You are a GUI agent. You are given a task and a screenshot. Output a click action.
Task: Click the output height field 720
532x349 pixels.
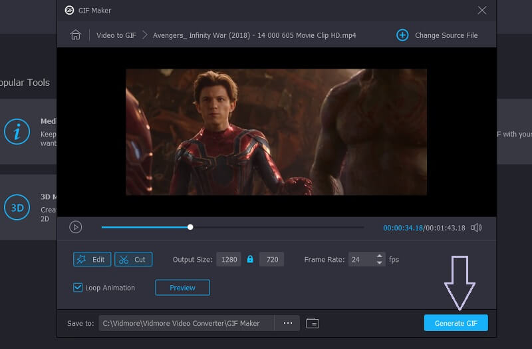pos(272,259)
